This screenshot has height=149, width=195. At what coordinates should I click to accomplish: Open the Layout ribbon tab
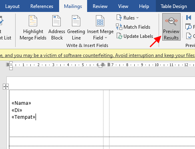pos(12,6)
